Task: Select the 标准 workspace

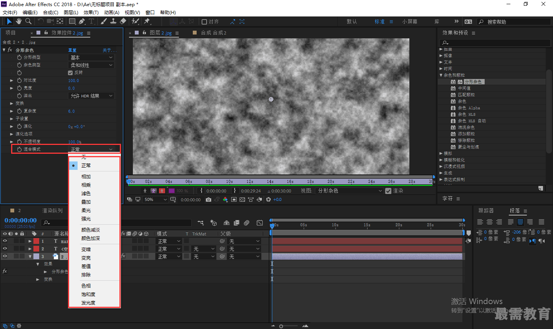Action: click(380, 22)
